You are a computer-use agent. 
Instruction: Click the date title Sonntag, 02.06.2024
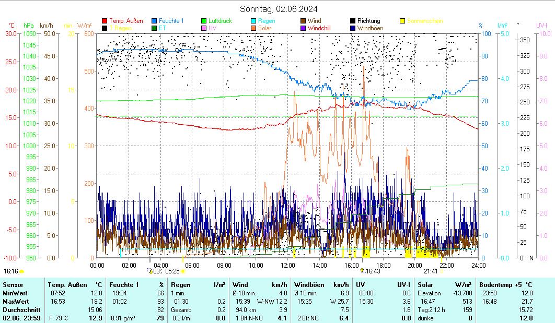pos(278,9)
